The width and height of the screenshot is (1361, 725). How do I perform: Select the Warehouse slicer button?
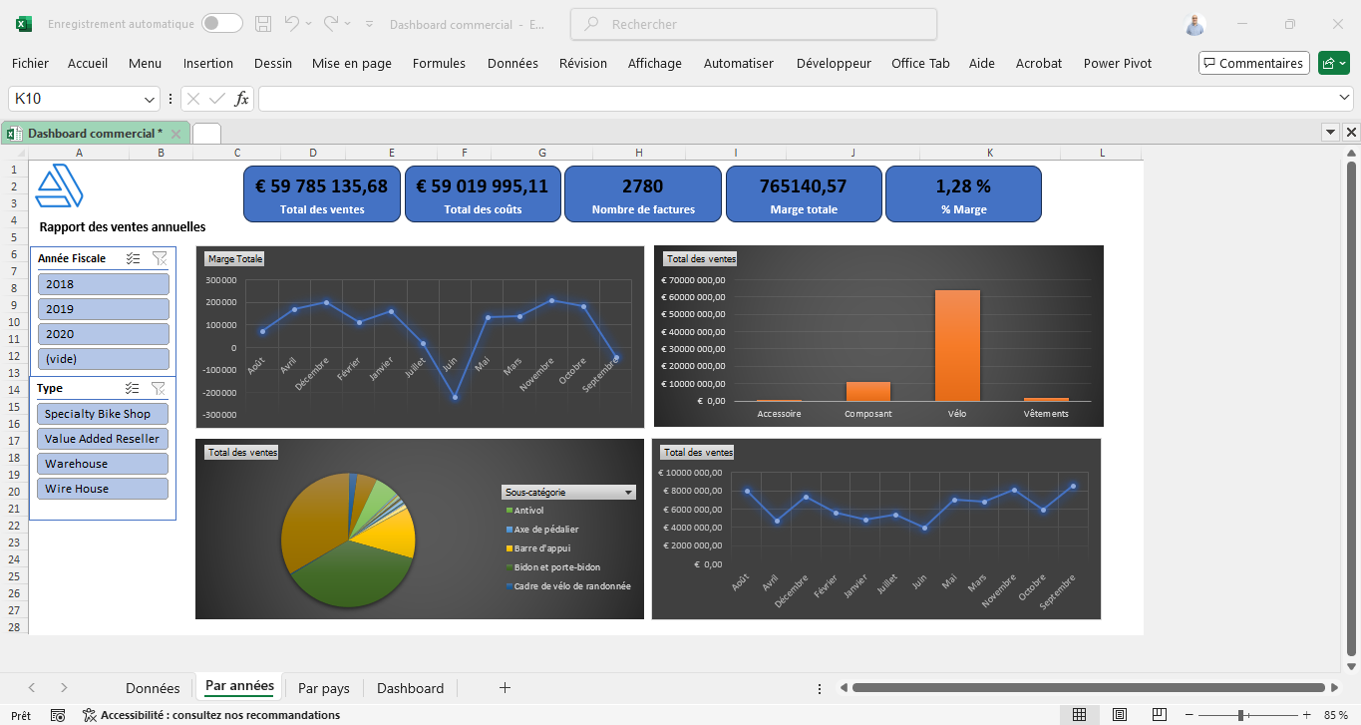coord(103,464)
